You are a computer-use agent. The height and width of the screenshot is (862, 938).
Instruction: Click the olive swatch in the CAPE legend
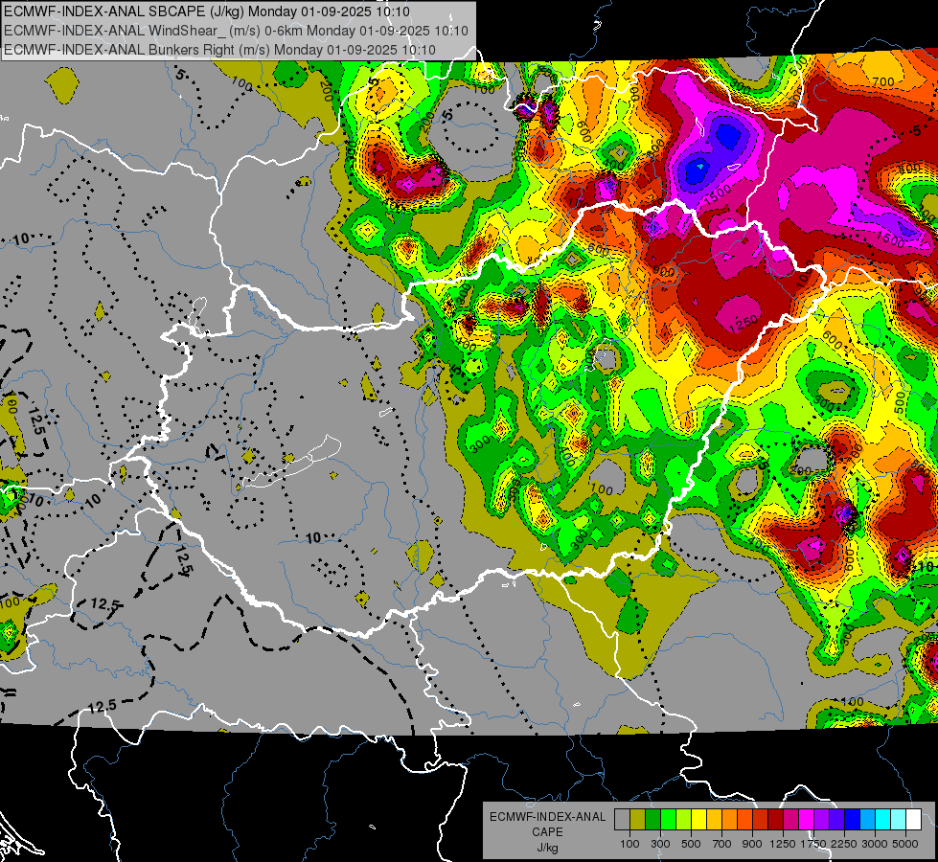(638, 820)
